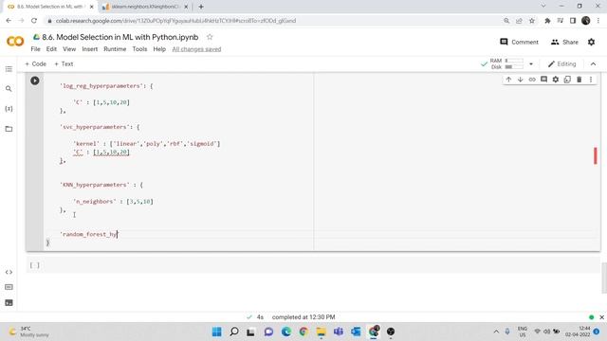This screenshot has width=607, height=341.
Task: Open the Edit menu
Action: (x=51, y=49)
